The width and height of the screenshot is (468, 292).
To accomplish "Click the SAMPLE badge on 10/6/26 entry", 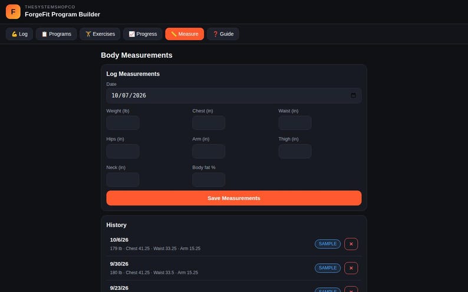I will 327,244.
